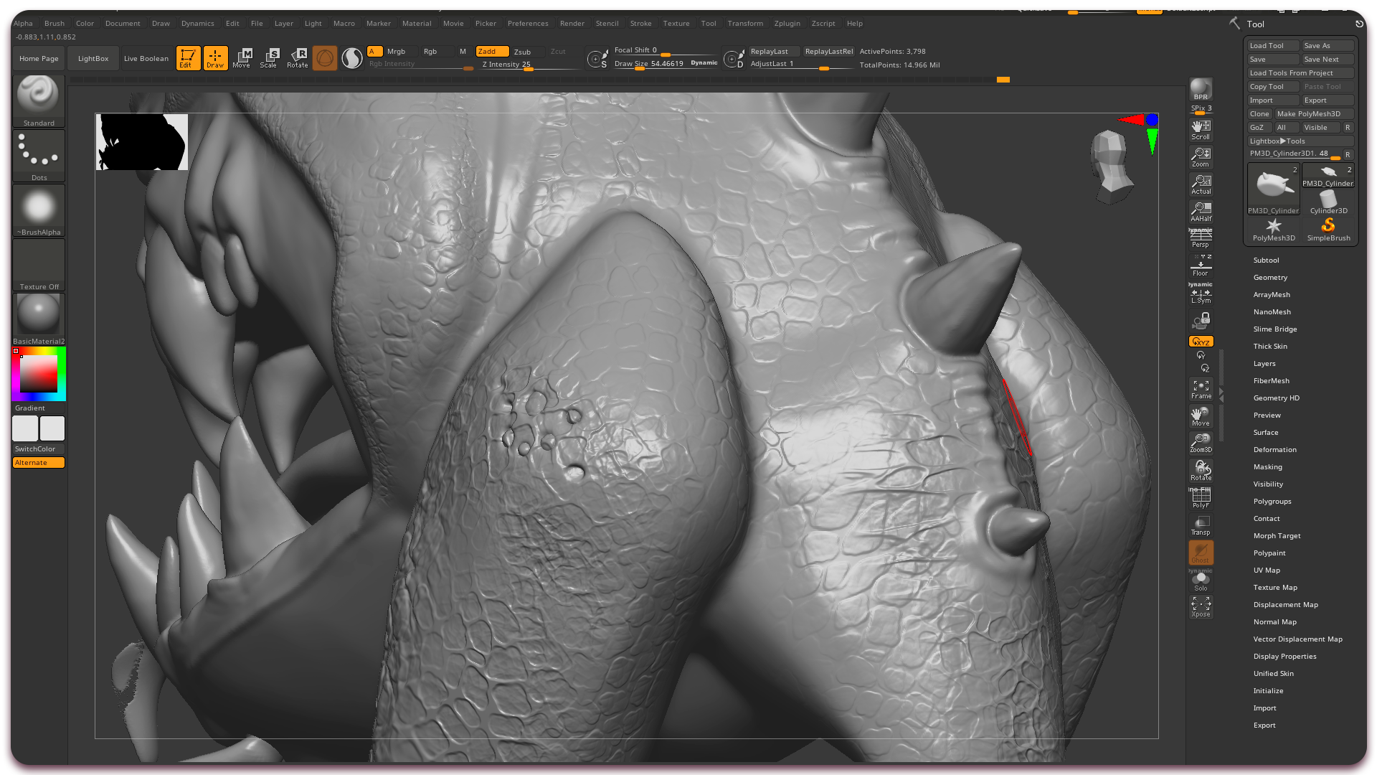Turn off Edit mode
The image size is (1377, 775).
tap(188, 57)
